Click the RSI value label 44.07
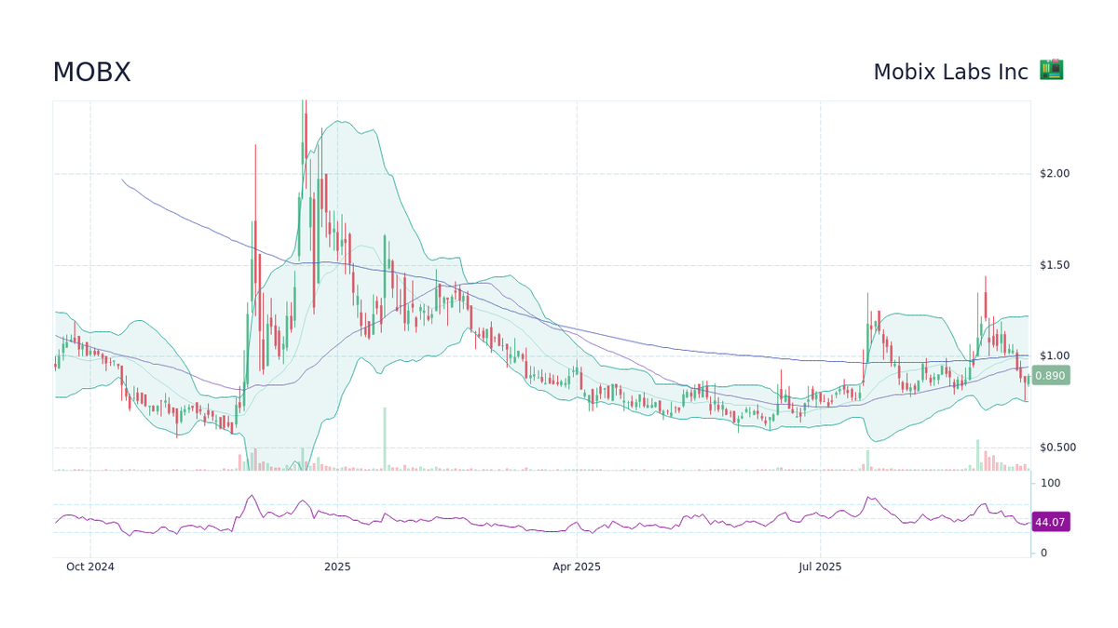This screenshot has width=1118, height=628. [1050, 522]
